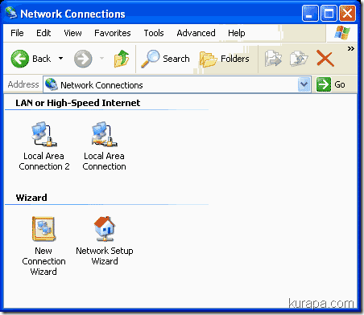Open the Edit menu

(43, 33)
